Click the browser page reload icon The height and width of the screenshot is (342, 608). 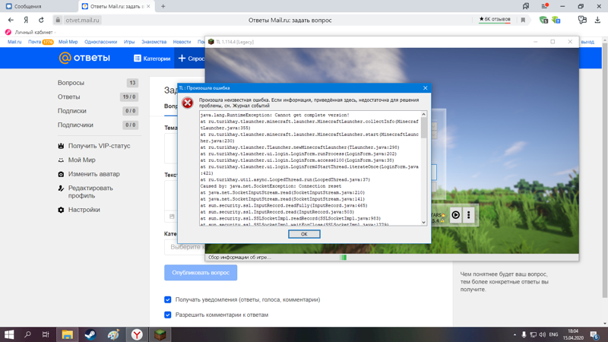41,21
